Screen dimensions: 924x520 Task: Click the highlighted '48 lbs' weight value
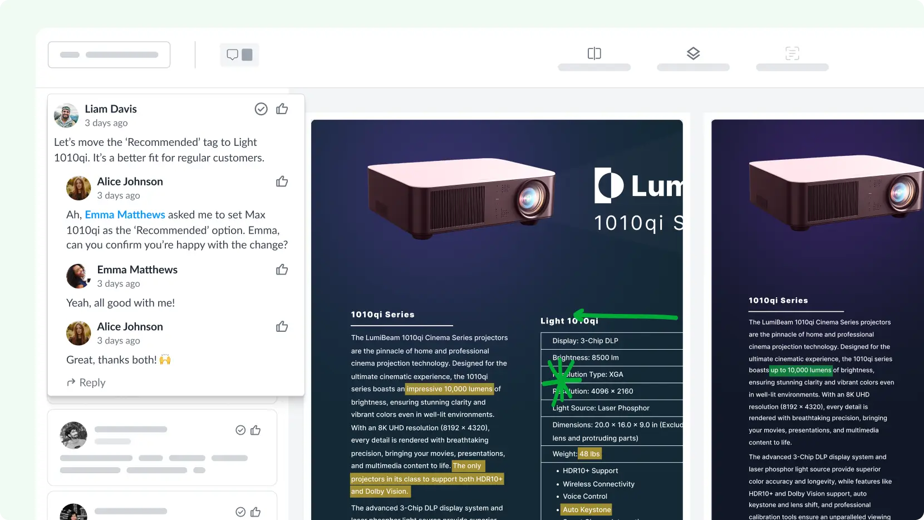[589, 454]
